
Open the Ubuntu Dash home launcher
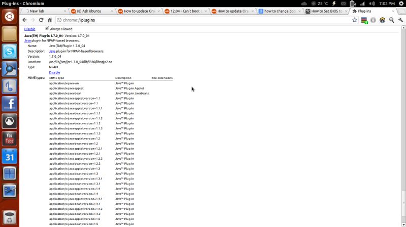point(10,17)
